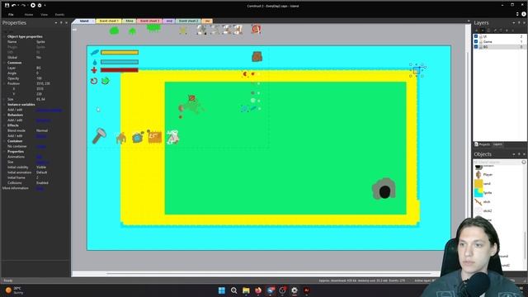
Task: Click the circular restart arrow sprite
Action: [94, 81]
